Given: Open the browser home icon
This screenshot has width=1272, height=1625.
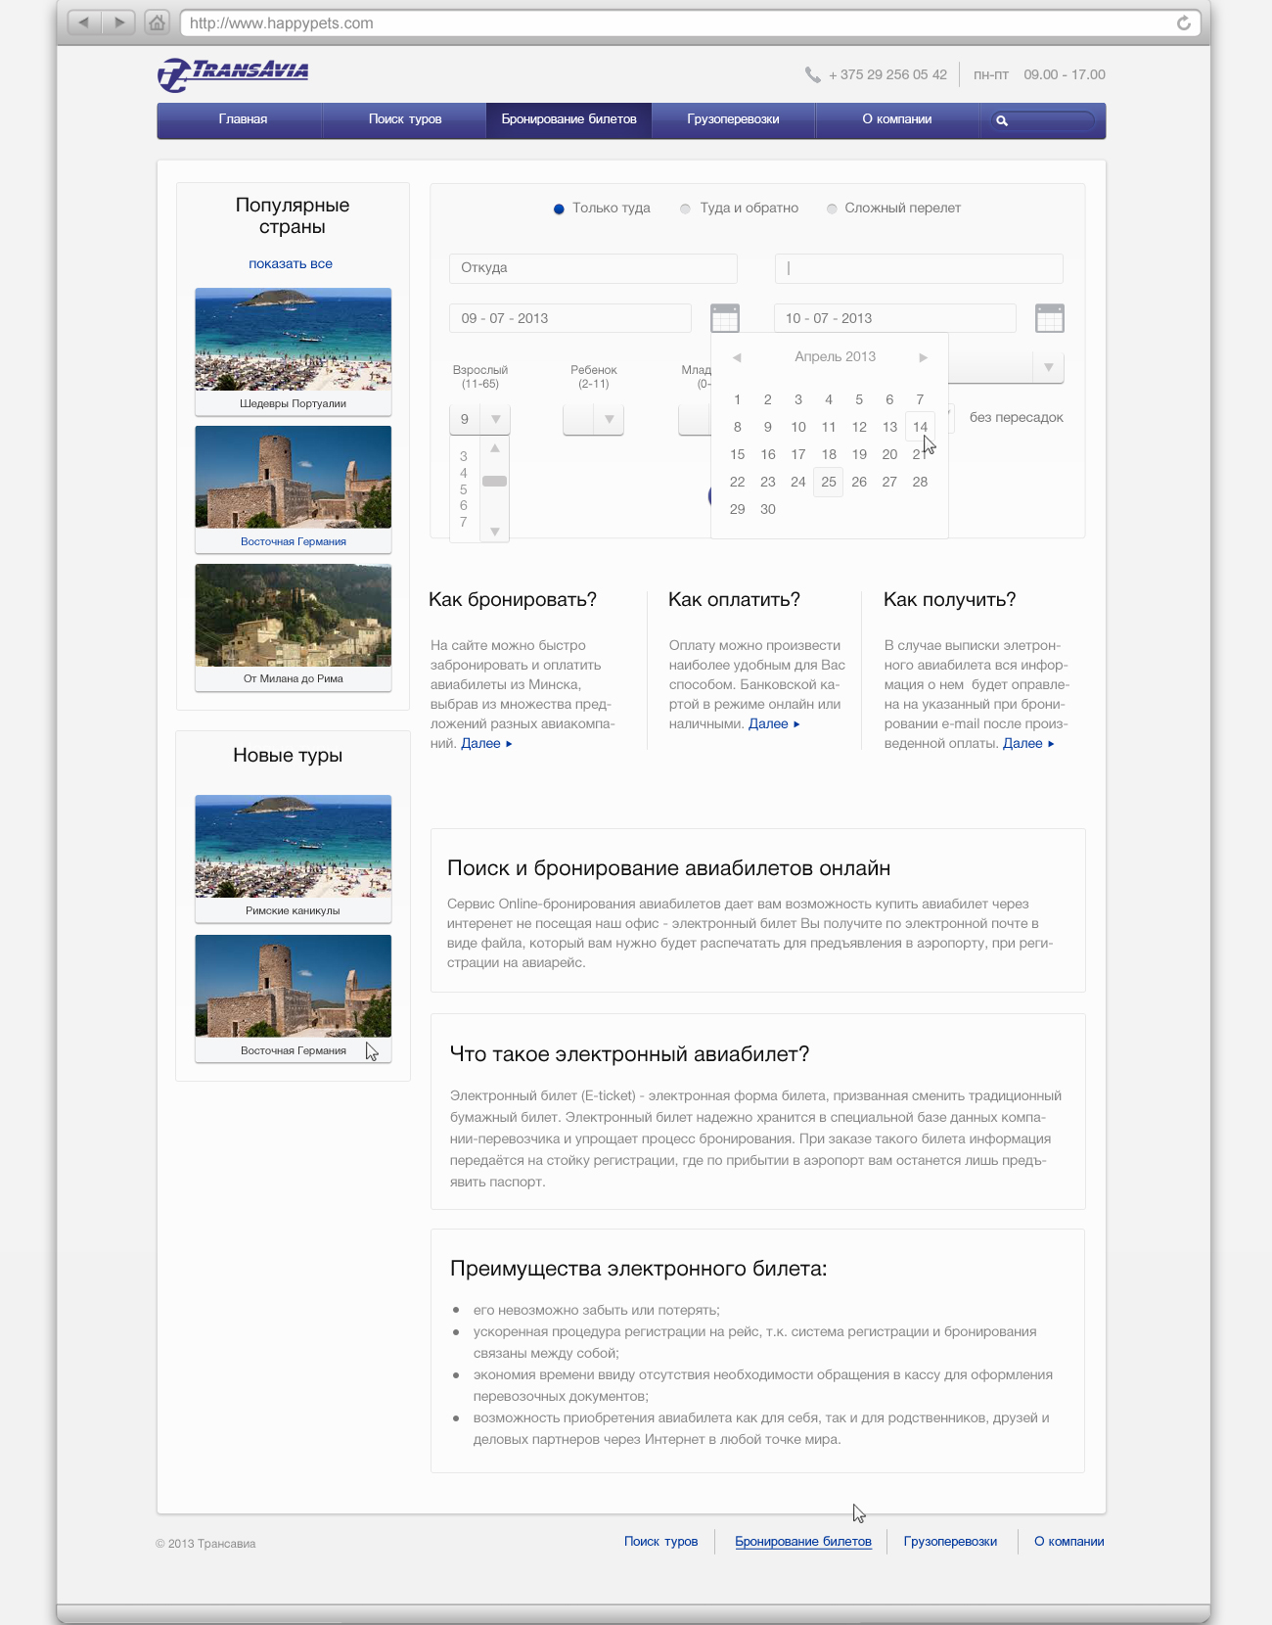Looking at the screenshot, I should click(x=157, y=23).
